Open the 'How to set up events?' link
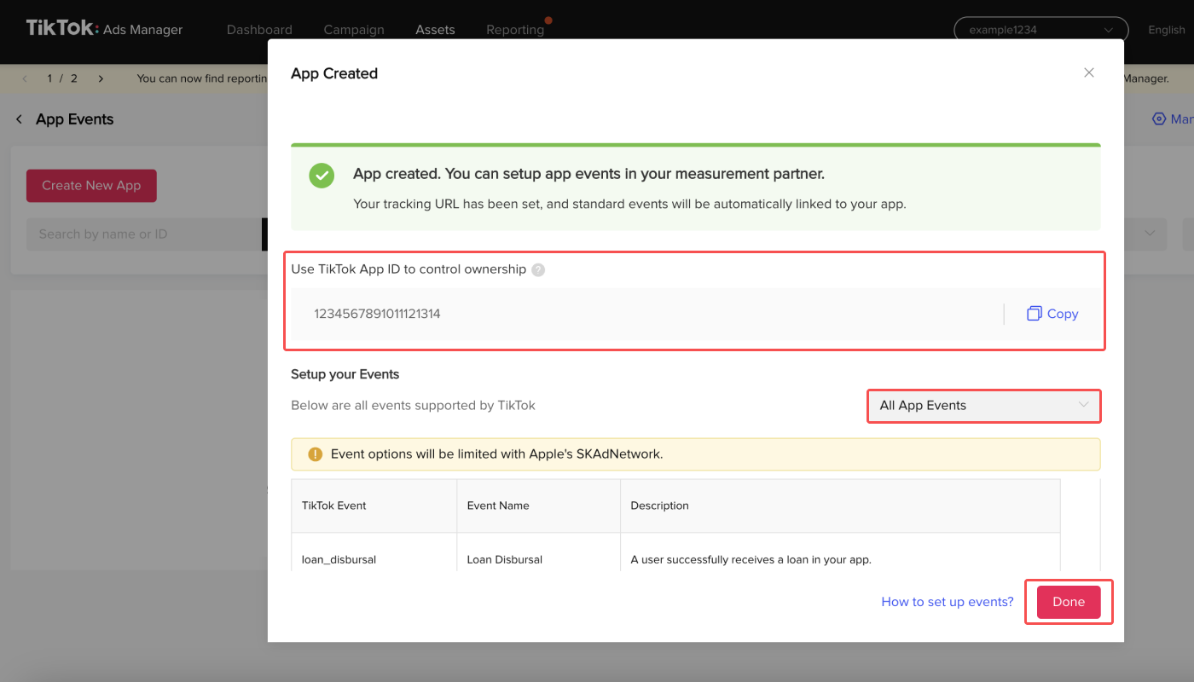The width and height of the screenshot is (1194, 682). pyautogui.click(x=948, y=602)
